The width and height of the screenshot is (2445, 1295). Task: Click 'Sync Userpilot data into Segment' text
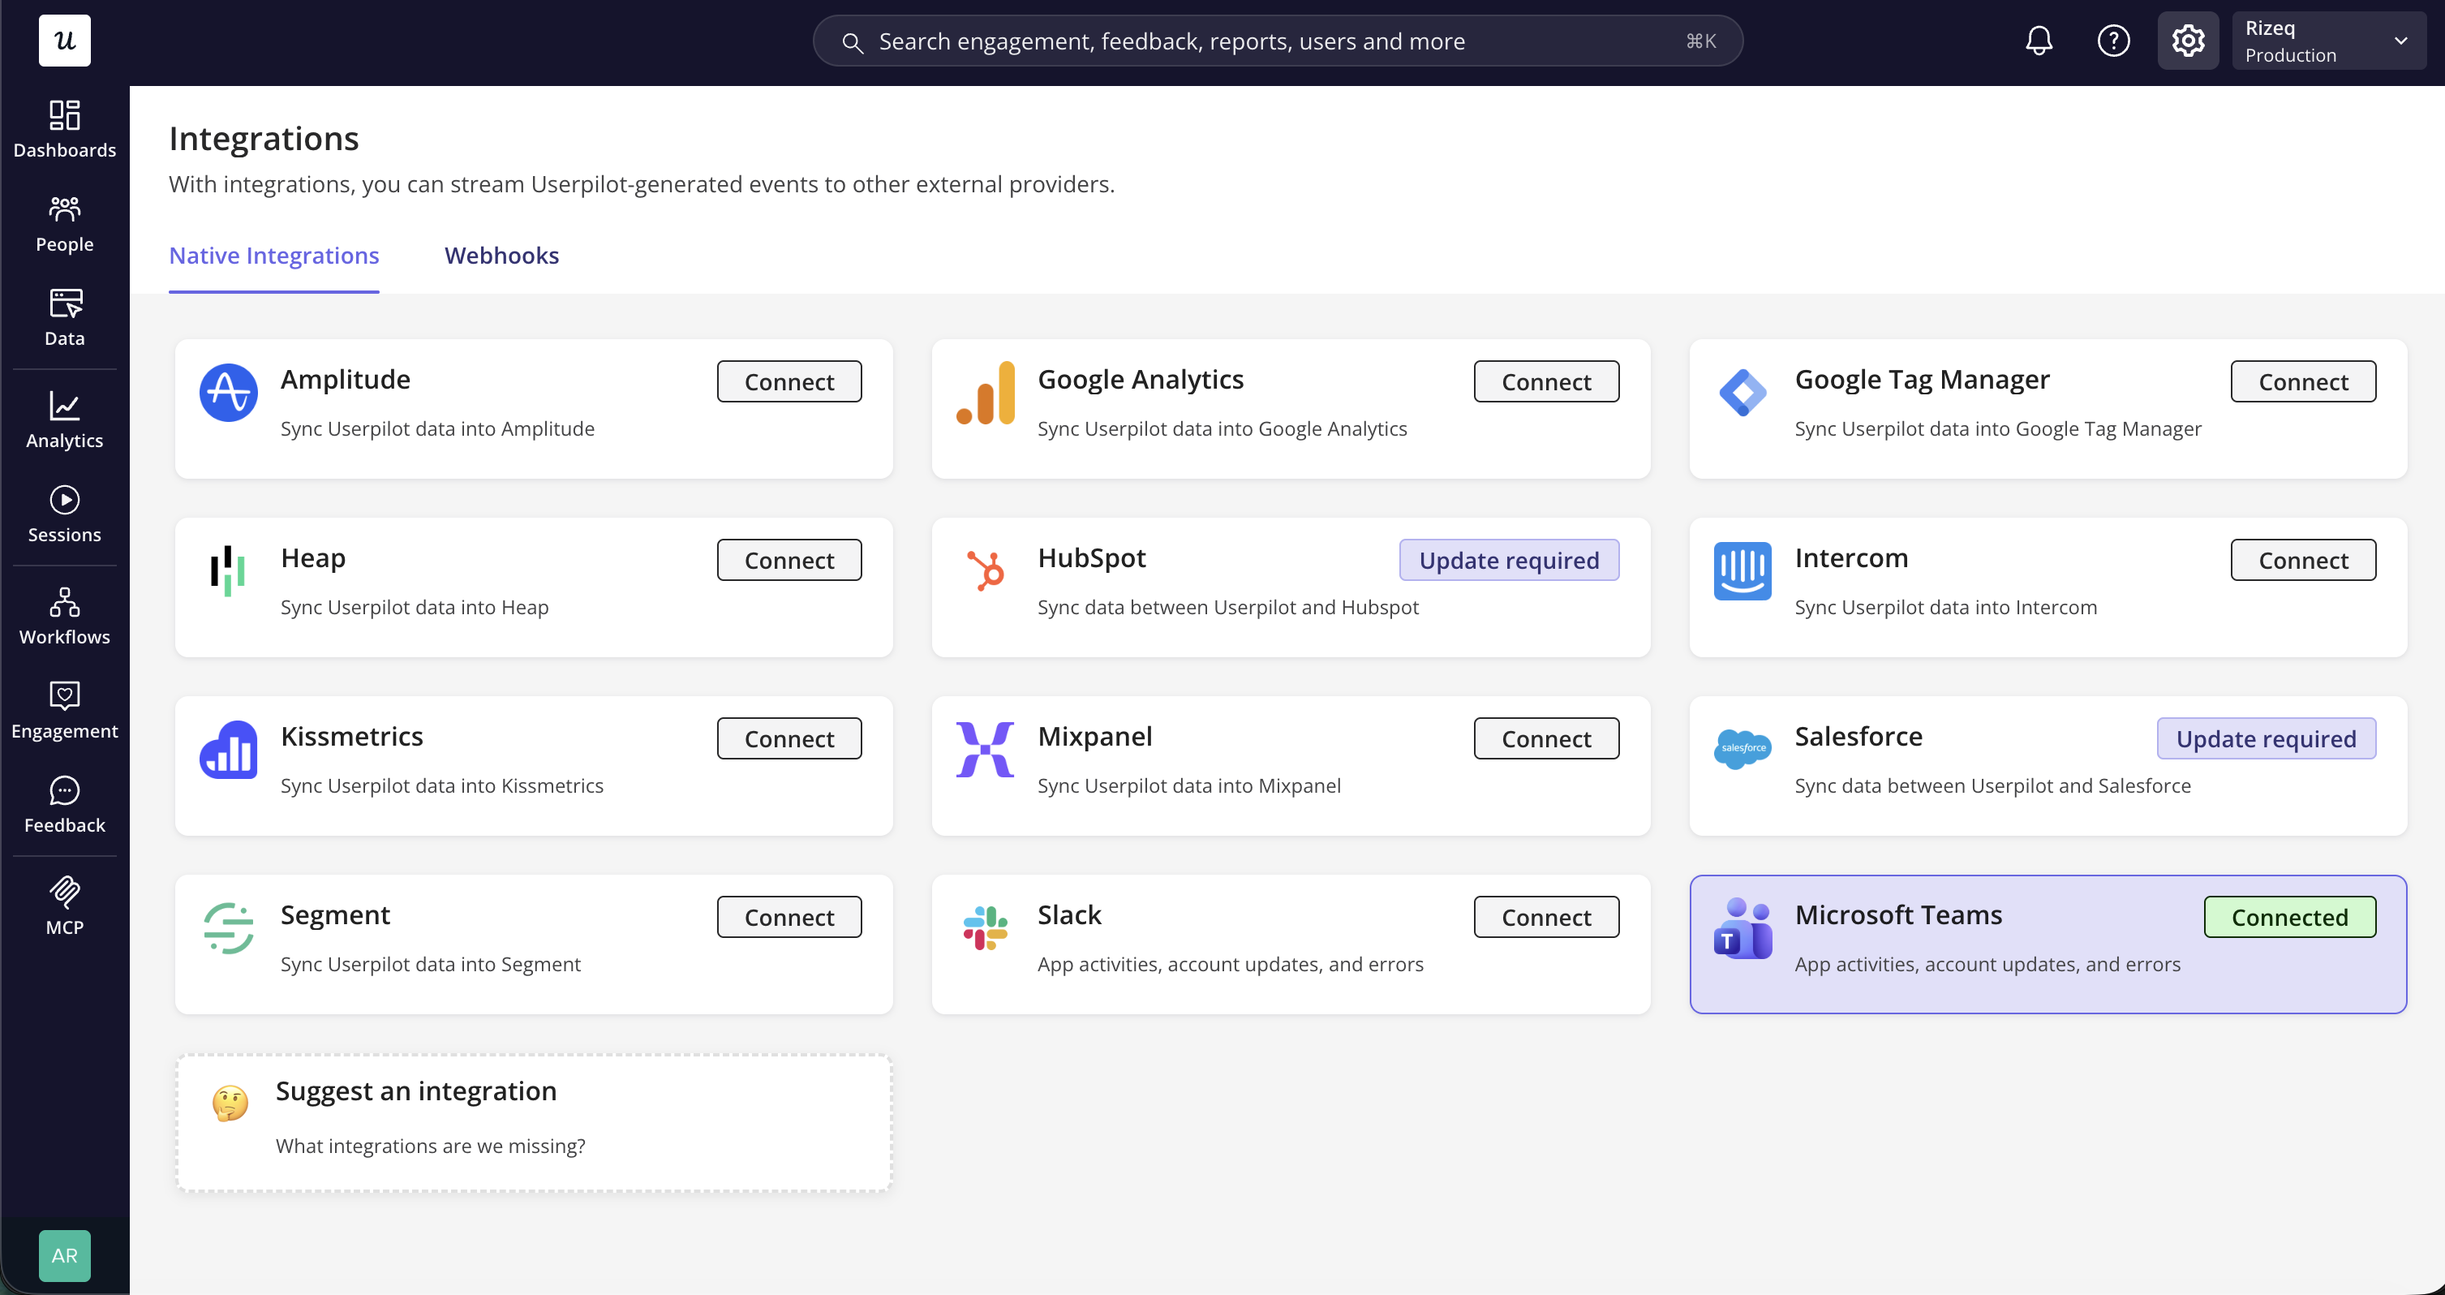point(430,965)
